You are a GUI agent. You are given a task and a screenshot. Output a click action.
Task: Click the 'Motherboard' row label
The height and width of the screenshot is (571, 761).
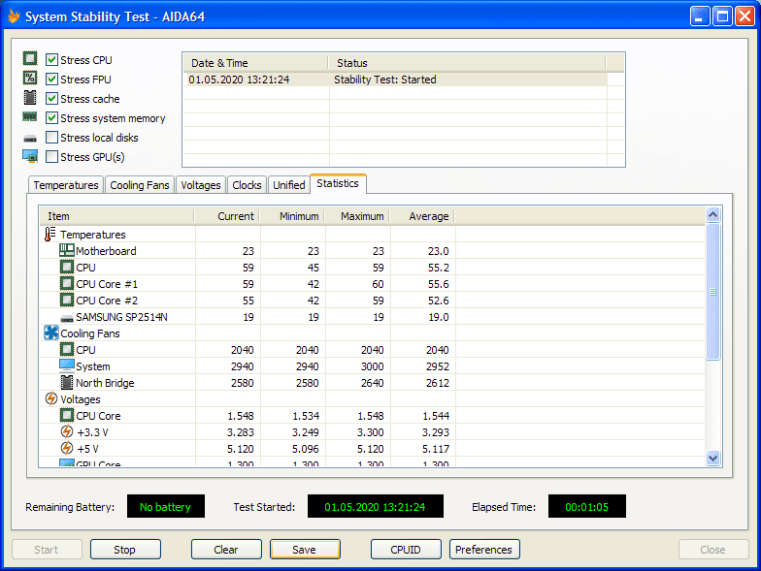click(106, 251)
